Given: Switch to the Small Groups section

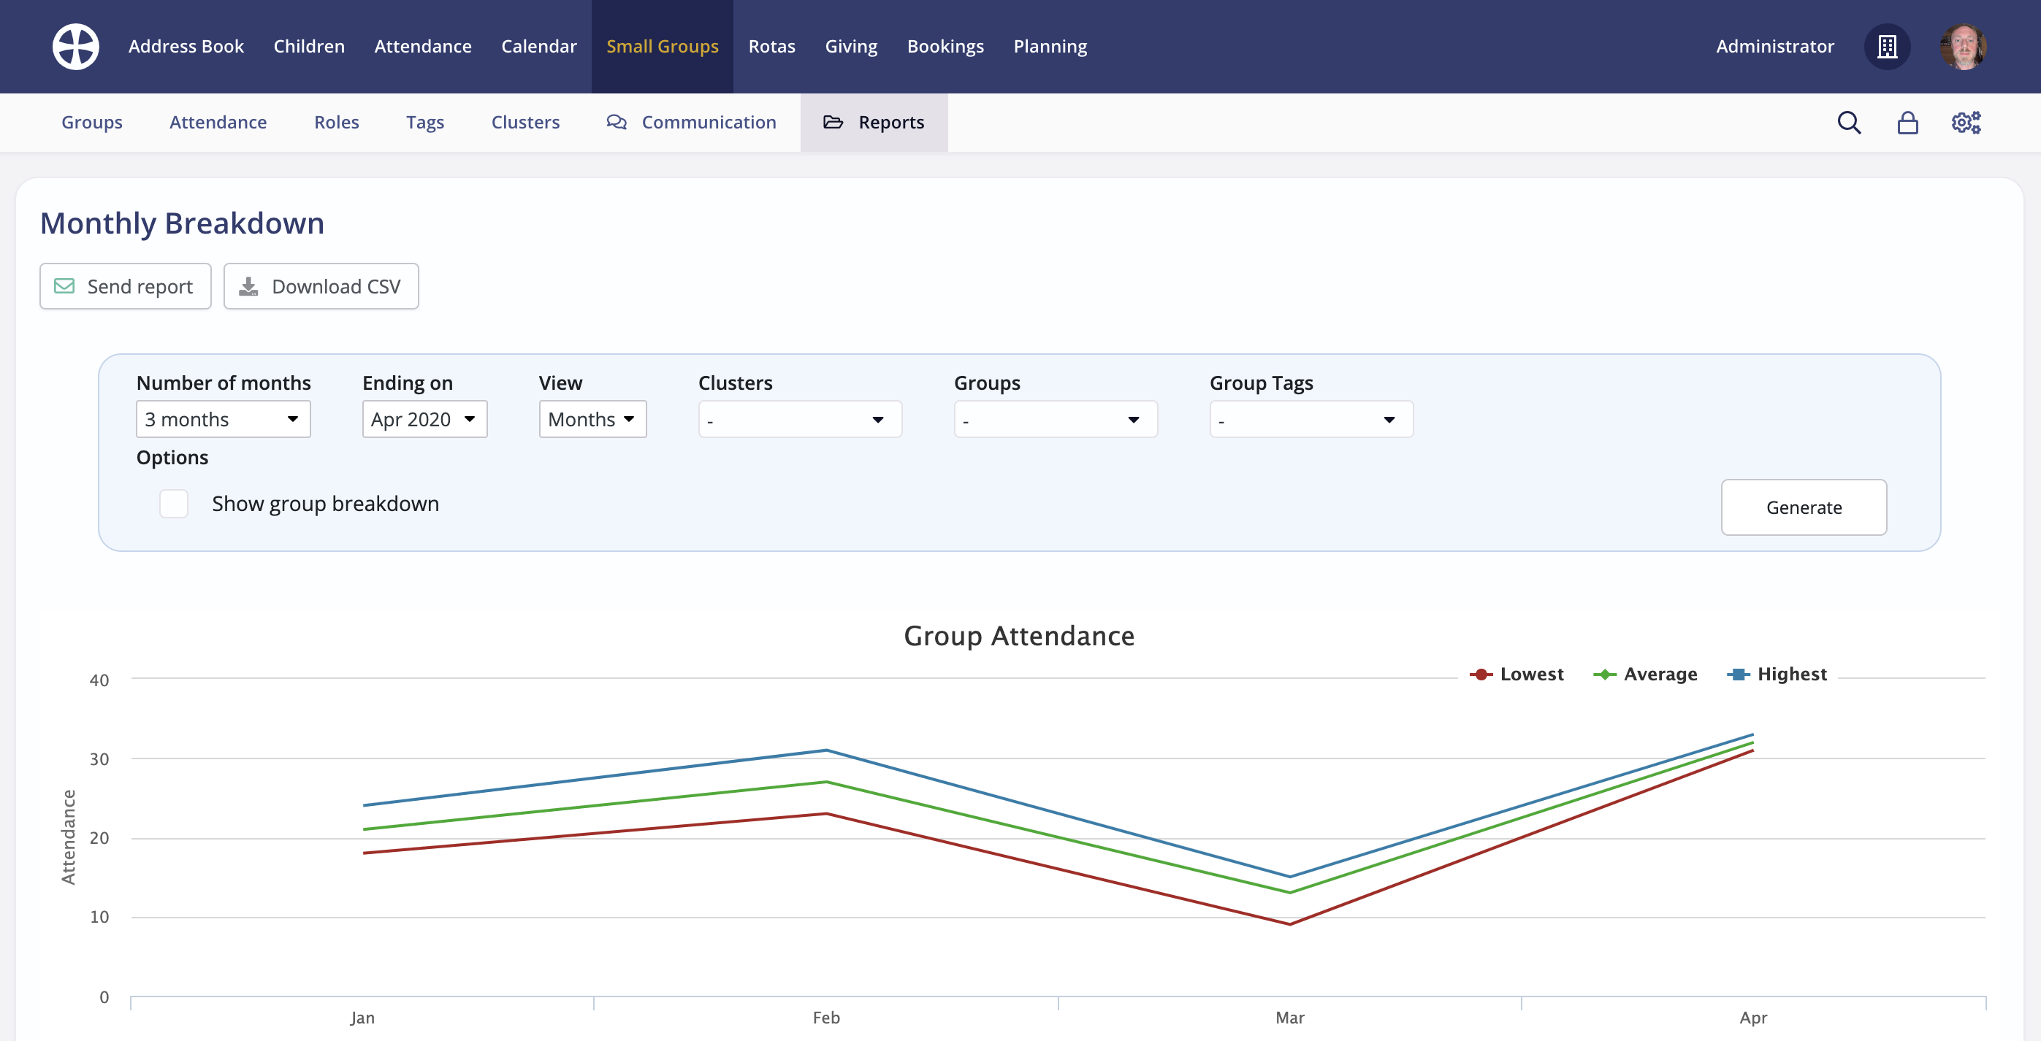Looking at the screenshot, I should 663,46.
